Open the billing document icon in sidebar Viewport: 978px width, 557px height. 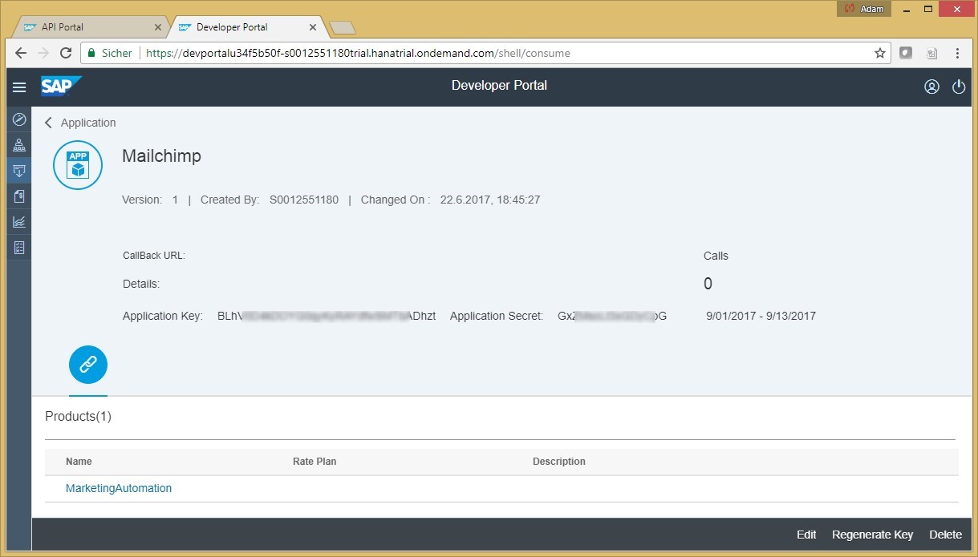pyautogui.click(x=18, y=196)
